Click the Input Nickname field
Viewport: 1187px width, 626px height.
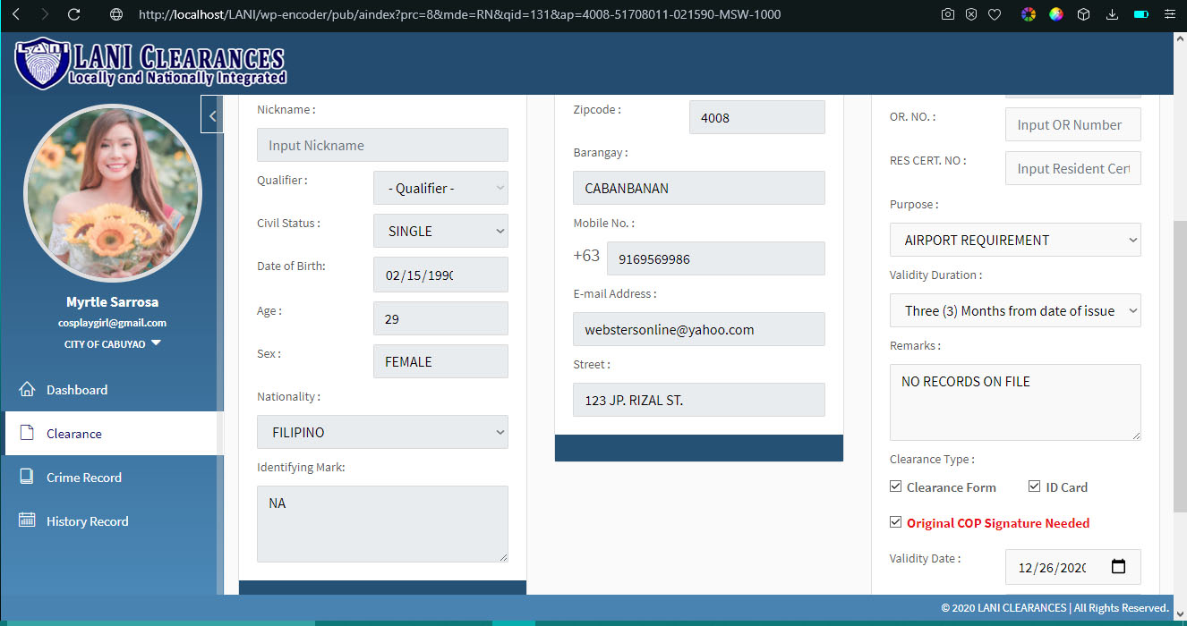click(382, 145)
